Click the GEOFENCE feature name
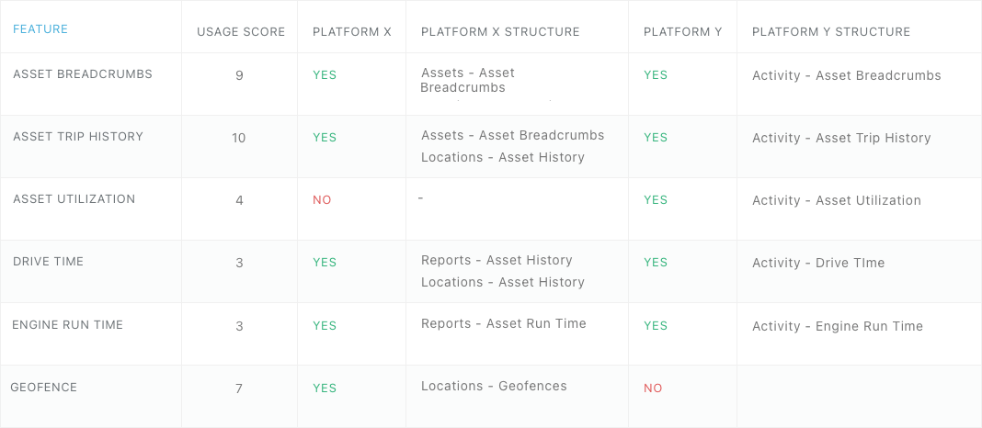 coord(44,388)
